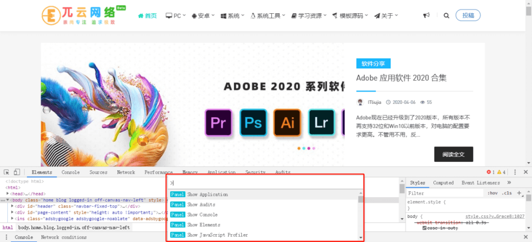This screenshot has width=532, height=242.
Task: Click the 软件分享 category tag
Action: [x=373, y=63]
